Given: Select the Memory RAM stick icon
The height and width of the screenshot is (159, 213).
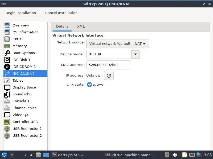Looking at the screenshot, I should pos(7,46).
